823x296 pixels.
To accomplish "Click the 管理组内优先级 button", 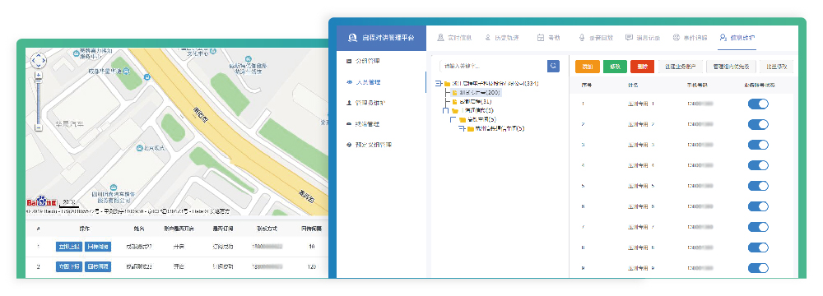I will (x=731, y=67).
